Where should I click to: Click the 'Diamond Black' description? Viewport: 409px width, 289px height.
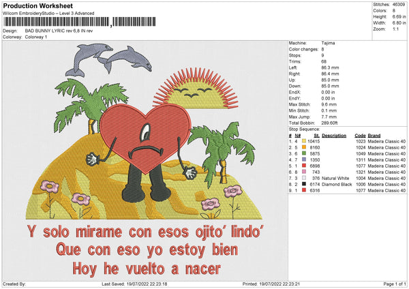coord(337,185)
